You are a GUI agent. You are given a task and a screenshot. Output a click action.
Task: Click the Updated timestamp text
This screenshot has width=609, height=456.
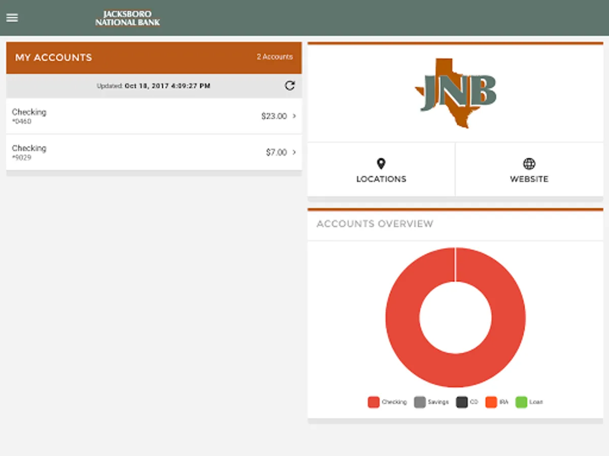pos(153,86)
